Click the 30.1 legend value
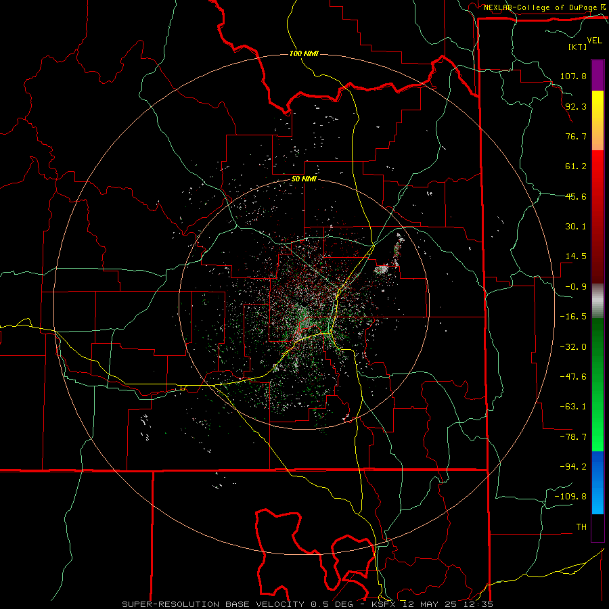This screenshot has width=609, height=609. pyautogui.click(x=576, y=227)
